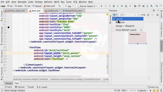
Task: Click the Stop square button in toolbar
Action: tap(130, 6)
